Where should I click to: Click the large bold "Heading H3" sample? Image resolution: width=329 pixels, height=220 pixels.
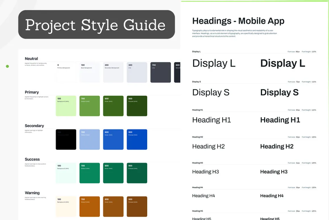click(274, 172)
